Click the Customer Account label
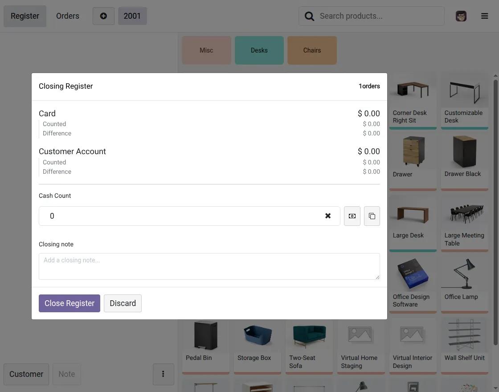The height and width of the screenshot is (392, 499). [x=72, y=151]
